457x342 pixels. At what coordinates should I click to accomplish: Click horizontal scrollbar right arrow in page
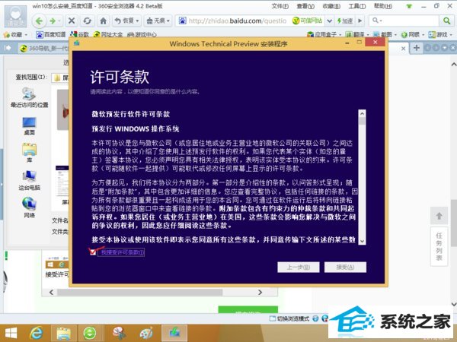tap(260, 292)
